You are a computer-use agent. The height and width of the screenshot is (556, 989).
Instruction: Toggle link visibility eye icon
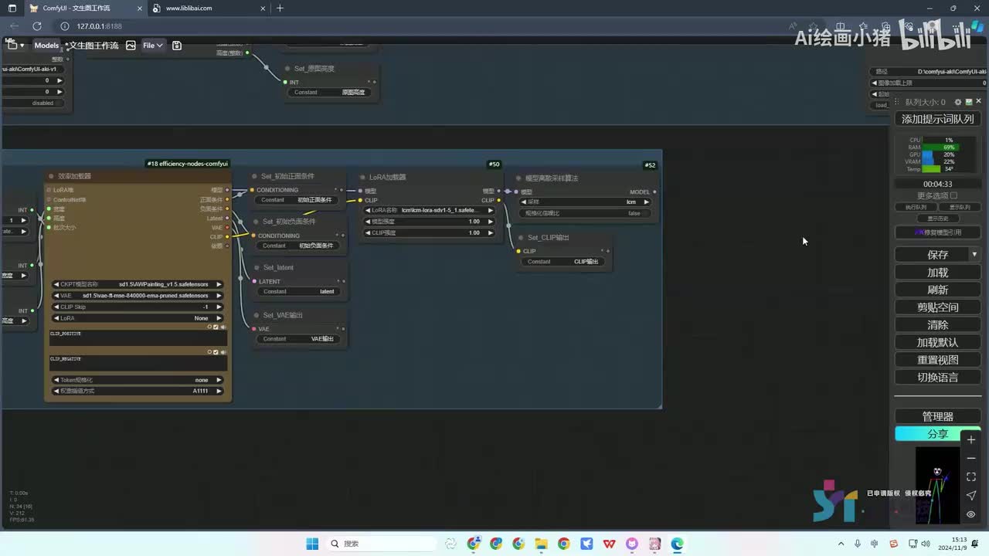tap(971, 514)
